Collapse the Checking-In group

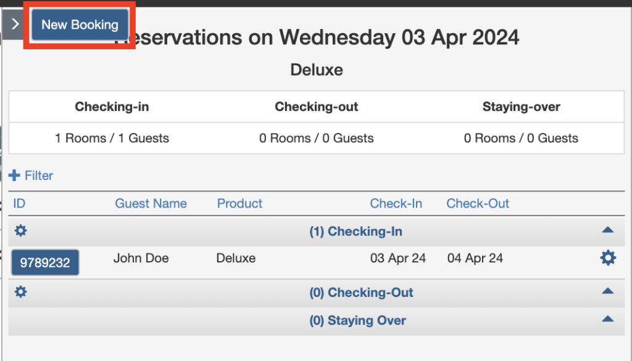coord(607,229)
